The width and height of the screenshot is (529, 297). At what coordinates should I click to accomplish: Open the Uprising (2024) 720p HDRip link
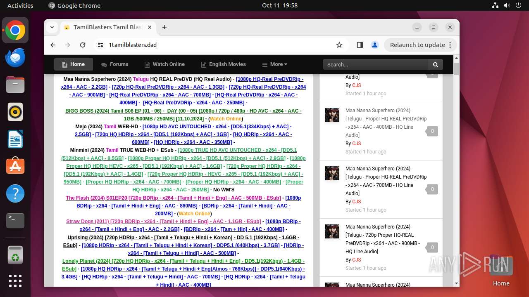tap(181, 241)
